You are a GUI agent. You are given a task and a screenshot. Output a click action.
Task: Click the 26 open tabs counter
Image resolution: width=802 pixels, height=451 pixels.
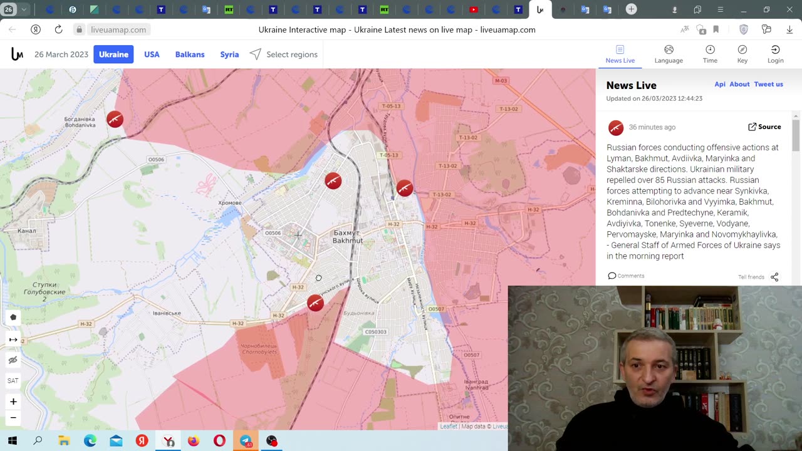coord(9,9)
